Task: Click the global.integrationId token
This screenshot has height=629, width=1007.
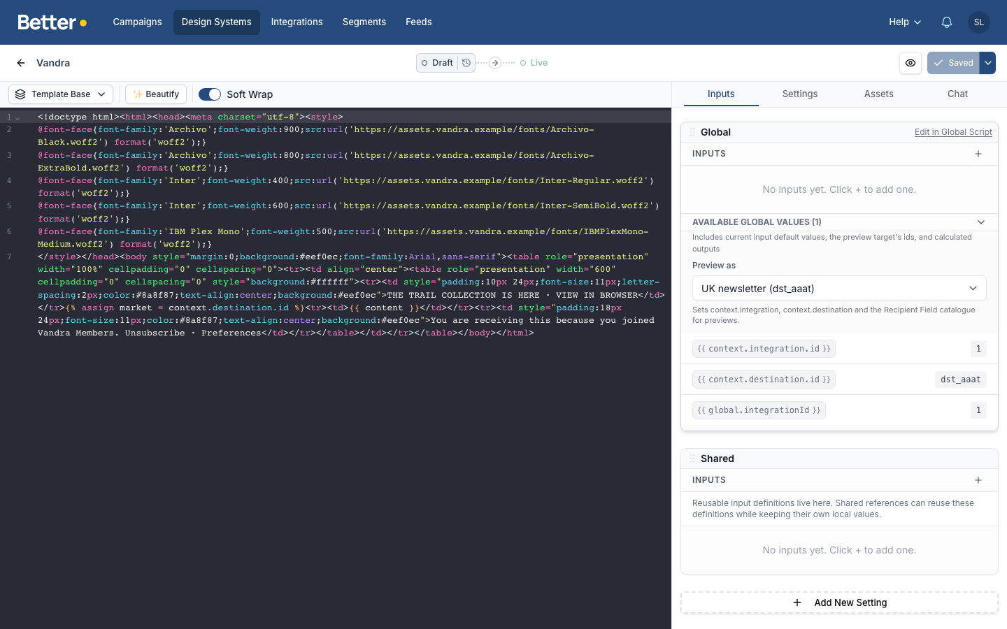Action: tap(759, 410)
